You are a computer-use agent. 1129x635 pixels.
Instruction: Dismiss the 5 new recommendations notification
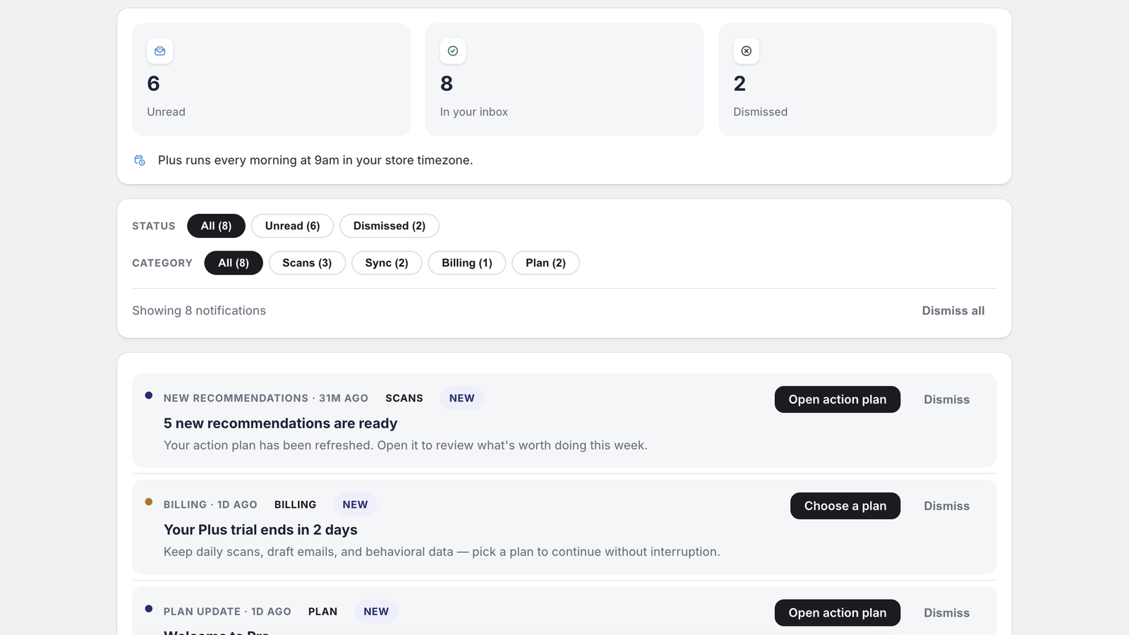947,399
